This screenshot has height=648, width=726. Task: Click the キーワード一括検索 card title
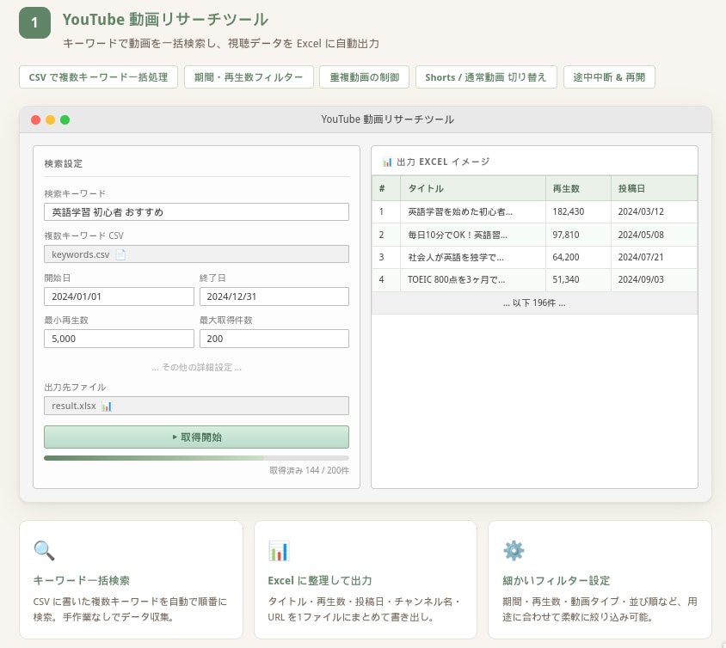tap(82, 580)
